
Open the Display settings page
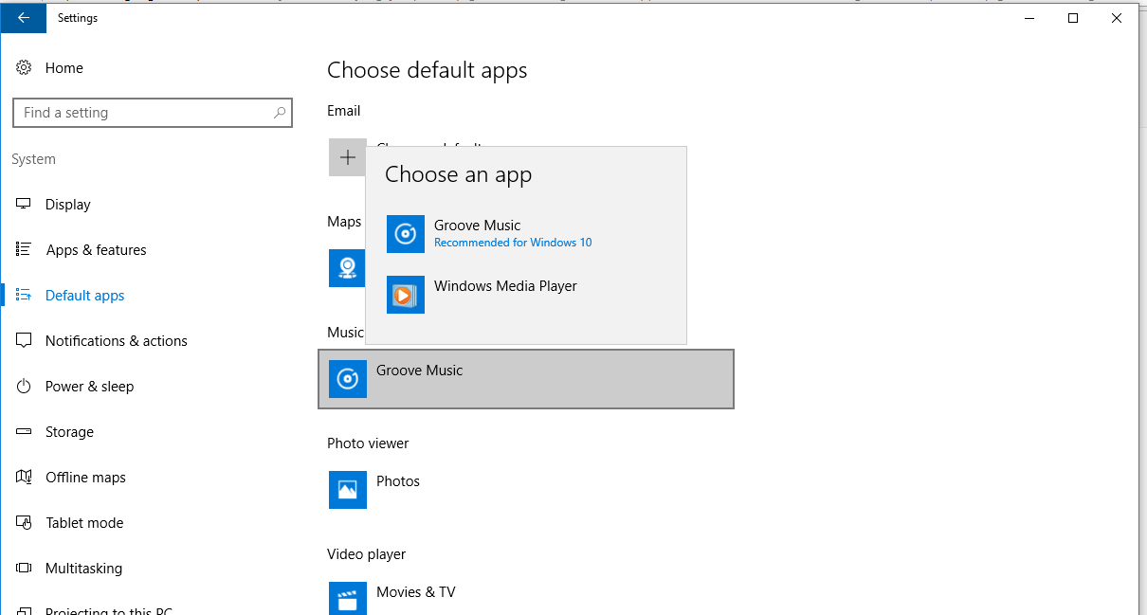pyautogui.click(x=68, y=205)
